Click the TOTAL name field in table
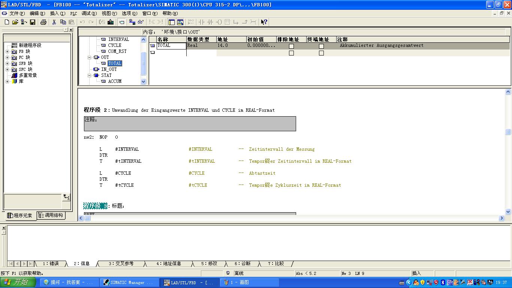The height and width of the screenshot is (288, 512). 171,46
